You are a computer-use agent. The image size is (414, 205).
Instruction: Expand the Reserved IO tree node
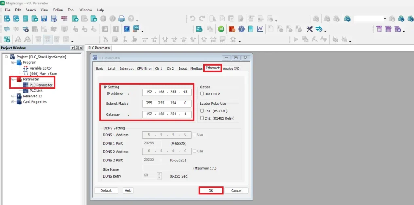(13, 96)
